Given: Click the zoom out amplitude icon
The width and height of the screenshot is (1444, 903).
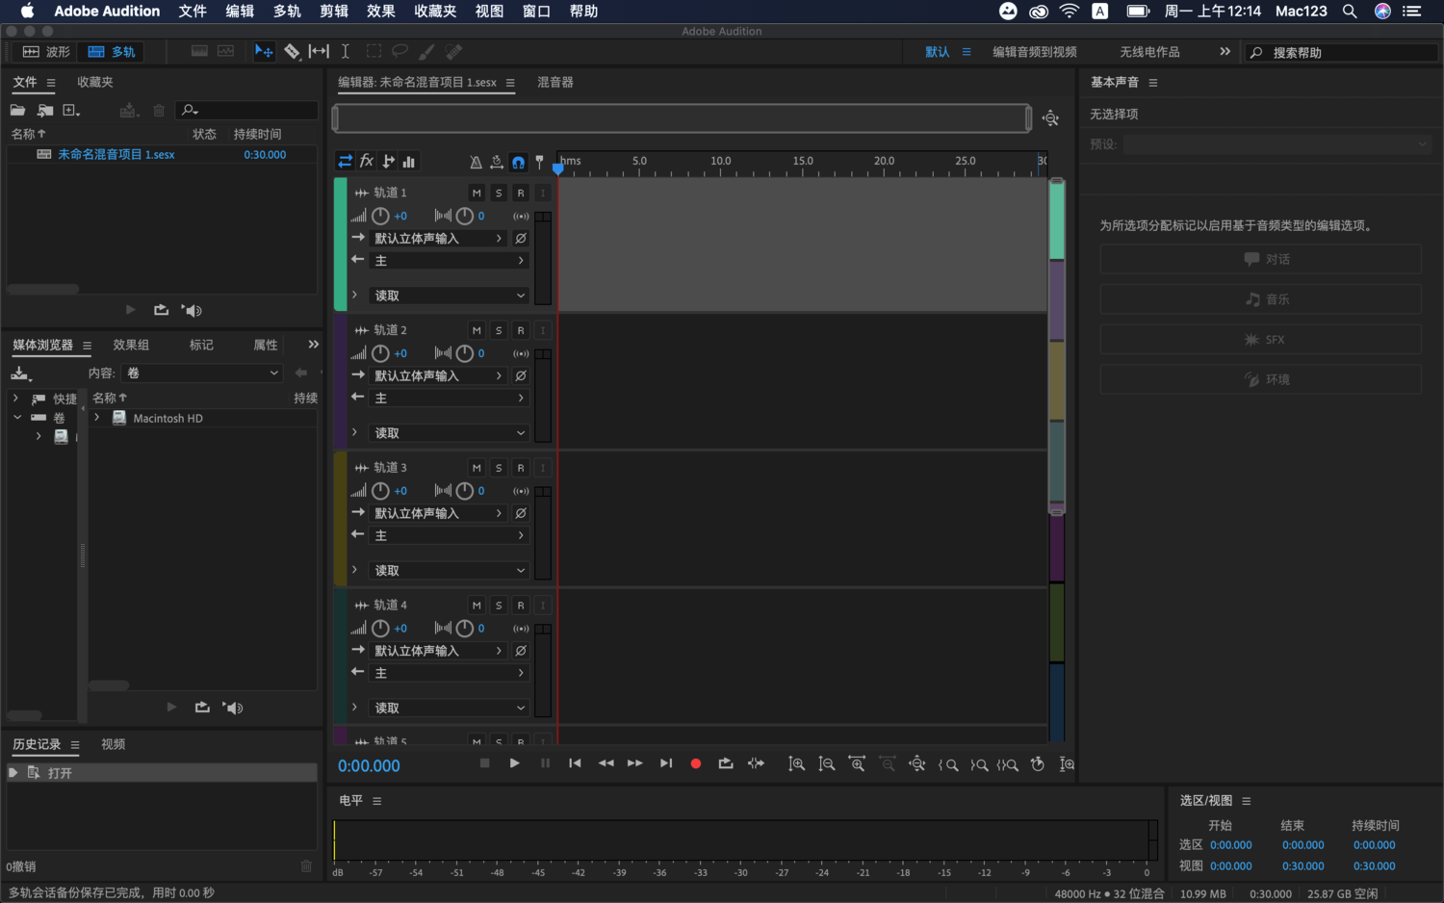Looking at the screenshot, I should [827, 763].
